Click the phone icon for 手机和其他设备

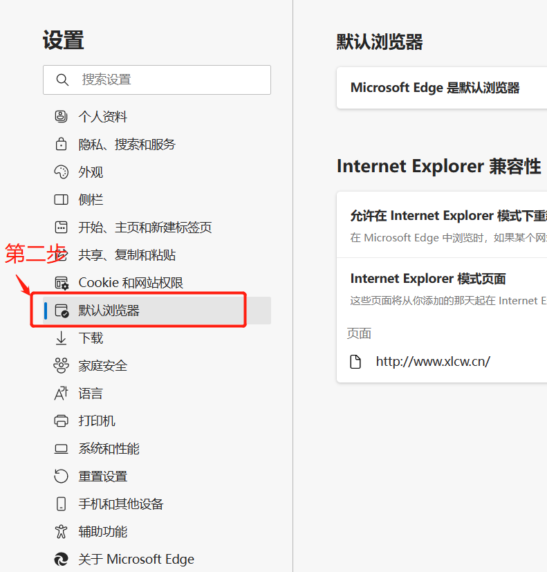click(x=61, y=504)
